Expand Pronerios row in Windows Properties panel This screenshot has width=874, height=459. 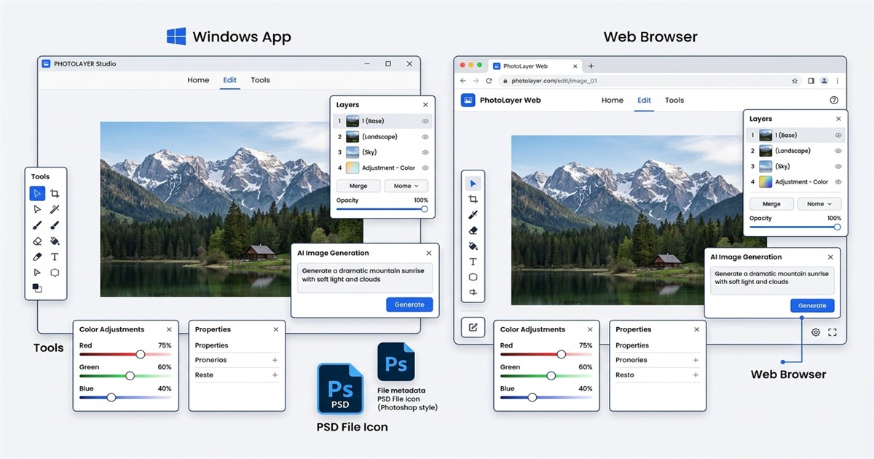point(275,360)
